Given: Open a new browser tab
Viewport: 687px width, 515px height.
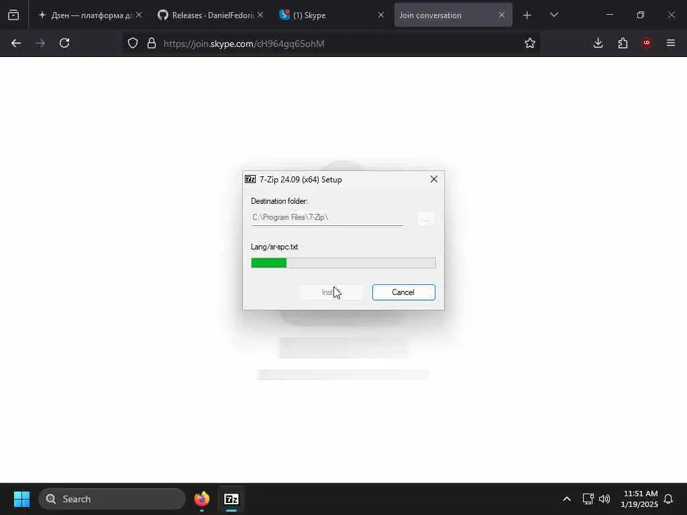Looking at the screenshot, I should 527,15.
